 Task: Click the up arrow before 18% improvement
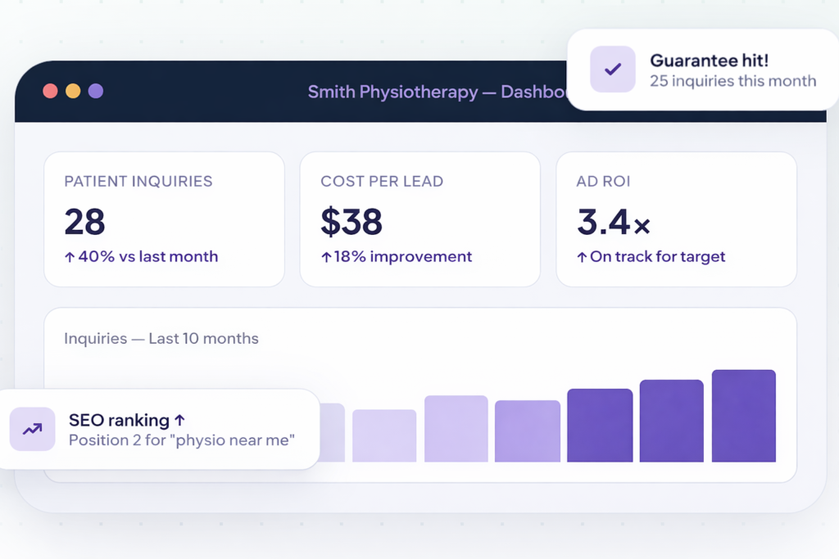(x=326, y=257)
